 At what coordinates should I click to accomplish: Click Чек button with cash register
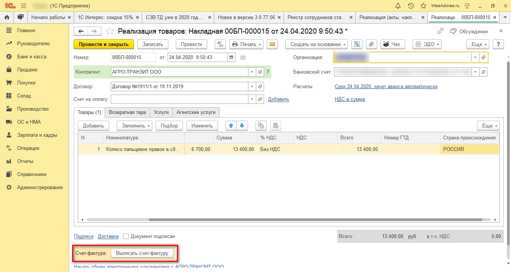pyautogui.click(x=393, y=44)
